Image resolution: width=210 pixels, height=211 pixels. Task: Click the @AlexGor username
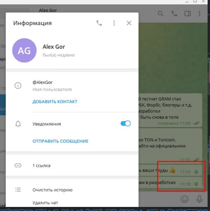(x=42, y=82)
